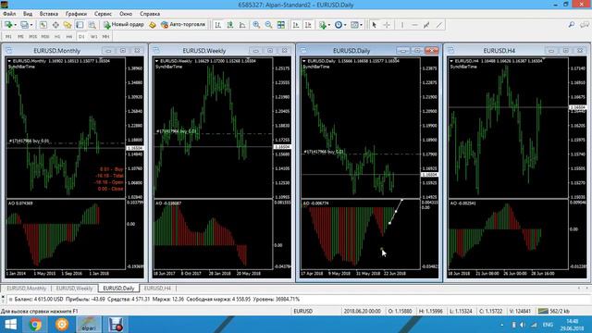Image resolution: width=592 pixels, height=333 pixels.
Task: Switch timeframe to H1
Action: tap(57, 37)
